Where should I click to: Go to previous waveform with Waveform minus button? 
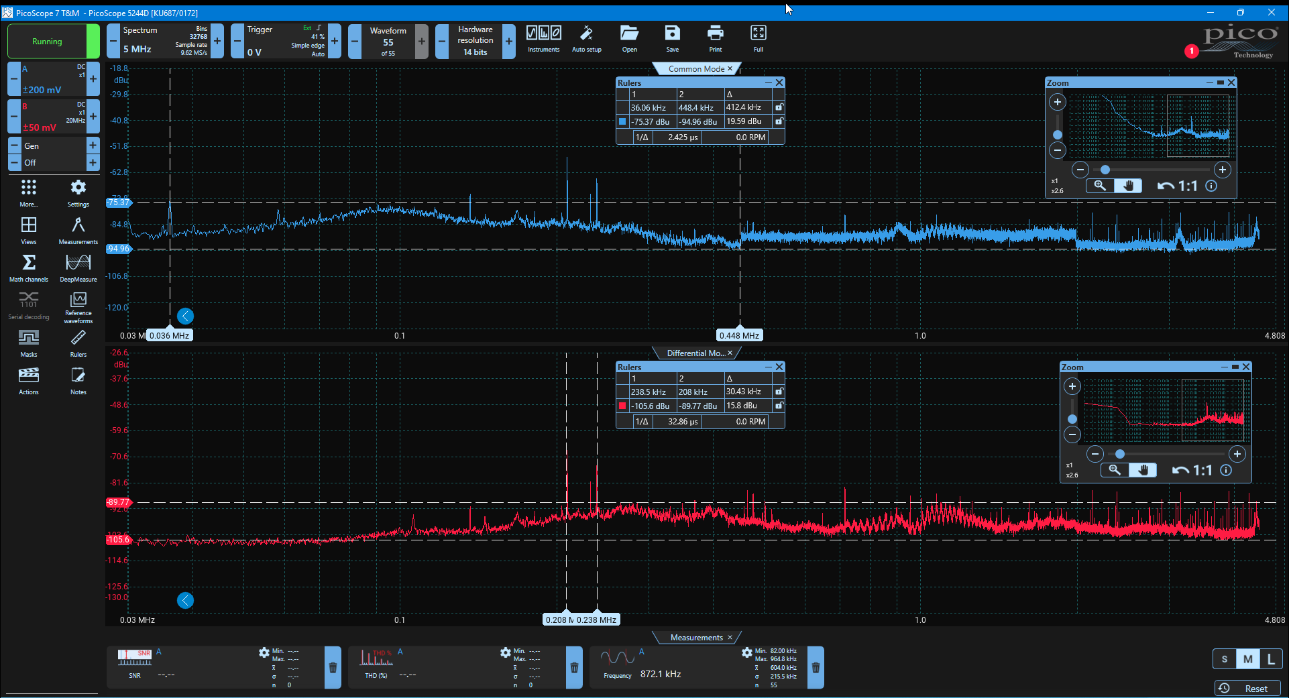point(355,41)
